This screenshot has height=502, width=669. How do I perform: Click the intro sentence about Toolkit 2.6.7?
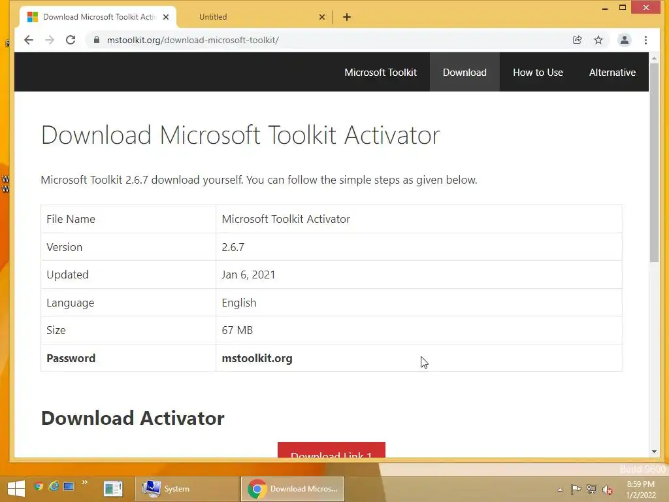(x=259, y=180)
